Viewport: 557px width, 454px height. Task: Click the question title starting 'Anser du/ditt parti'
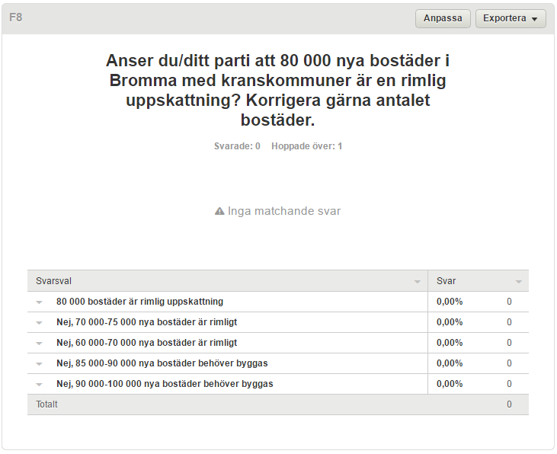277,90
